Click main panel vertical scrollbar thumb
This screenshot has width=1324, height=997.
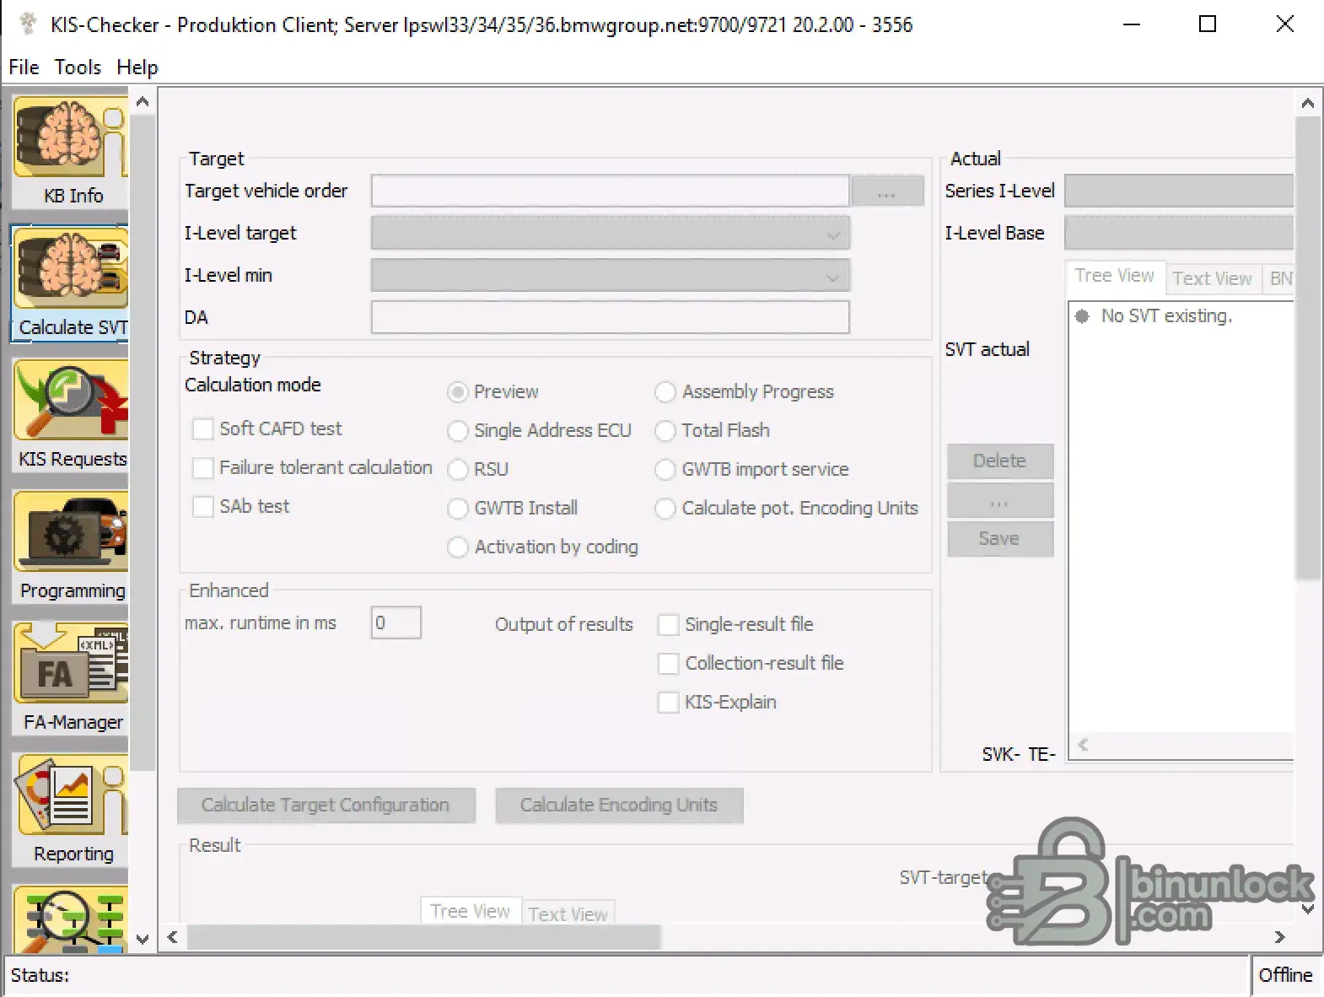pyautogui.click(x=1308, y=348)
